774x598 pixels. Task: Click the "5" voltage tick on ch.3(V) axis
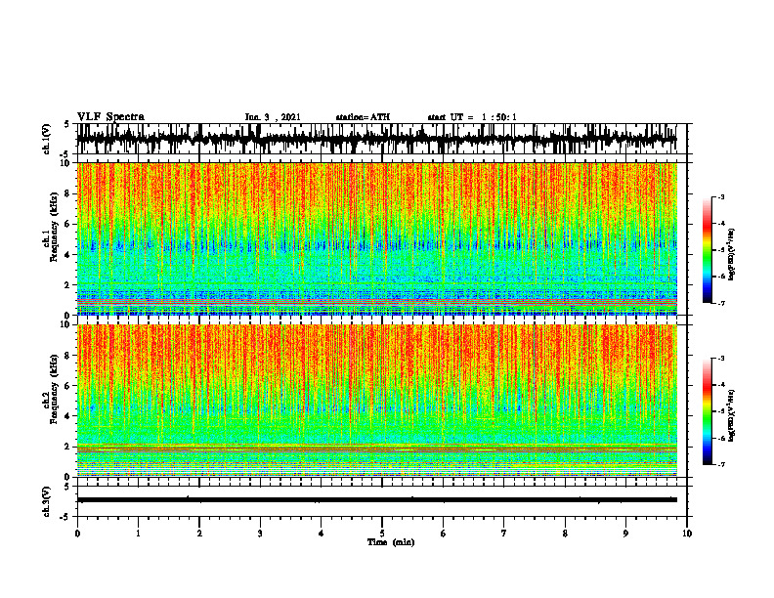66,487
